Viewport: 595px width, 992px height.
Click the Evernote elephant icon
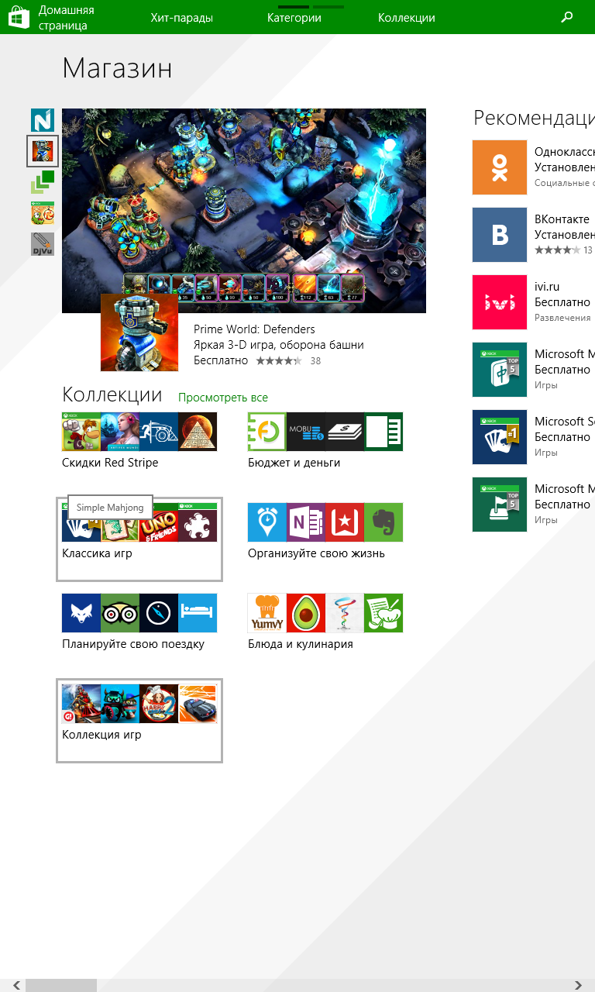[383, 522]
